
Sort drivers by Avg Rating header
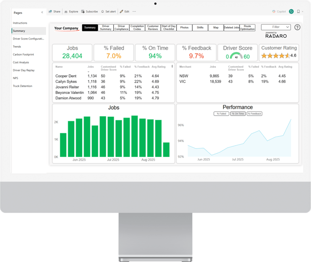pyautogui.click(x=158, y=67)
